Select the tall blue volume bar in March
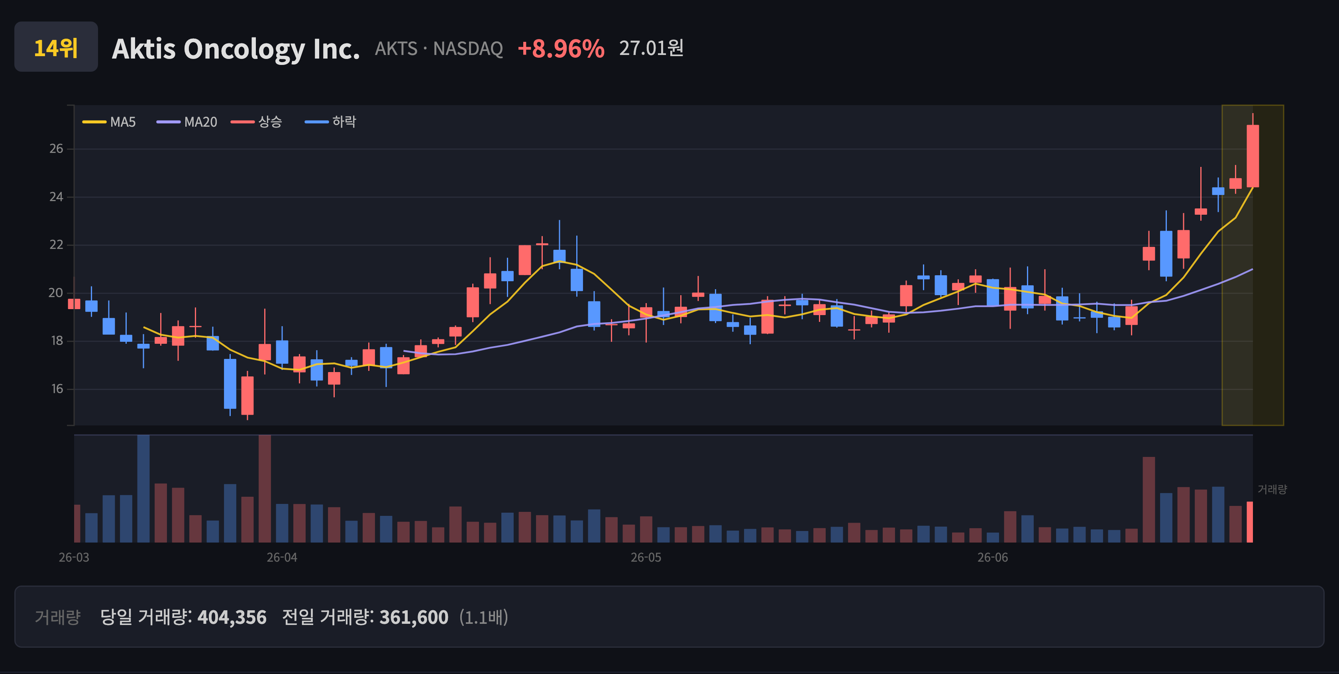This screenshot has height=674, width=1339. [143, 488]
